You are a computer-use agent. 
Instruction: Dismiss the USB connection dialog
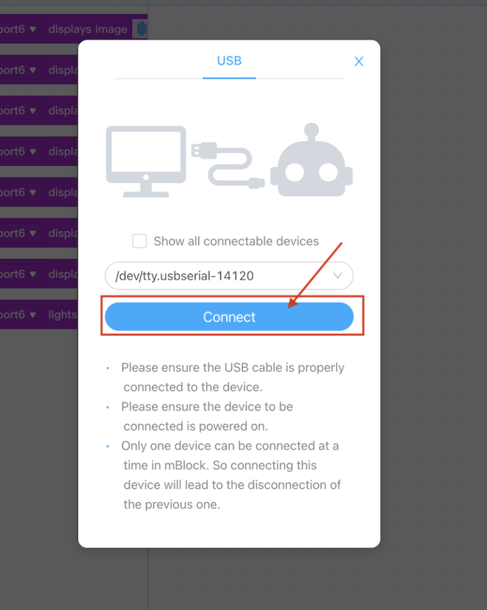point(358,61)
